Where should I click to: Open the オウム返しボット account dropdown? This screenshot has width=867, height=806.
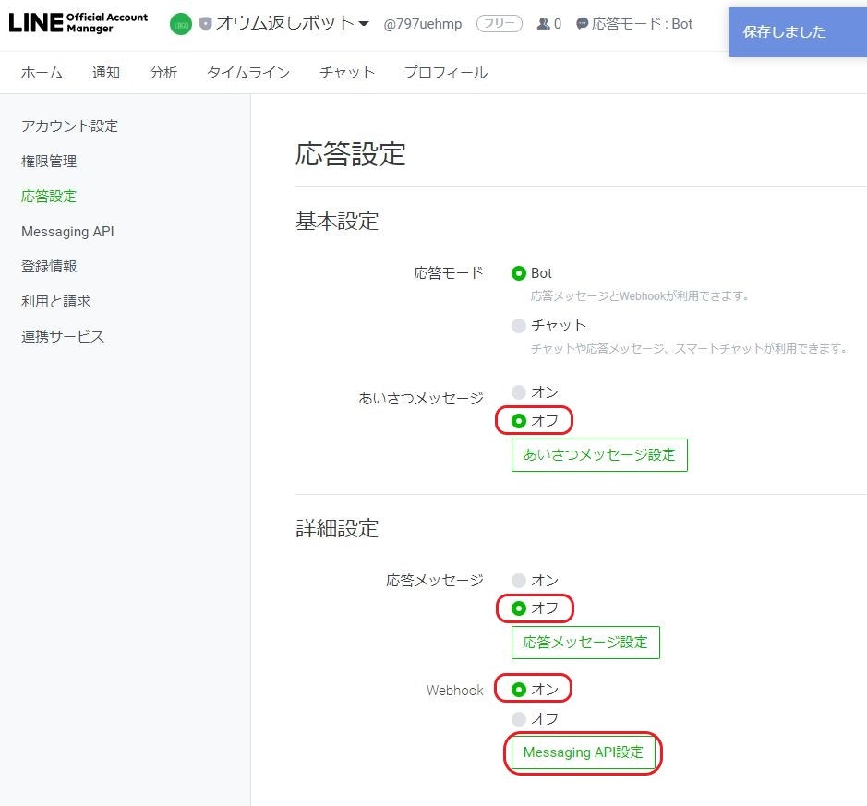[x=292, y=23]
